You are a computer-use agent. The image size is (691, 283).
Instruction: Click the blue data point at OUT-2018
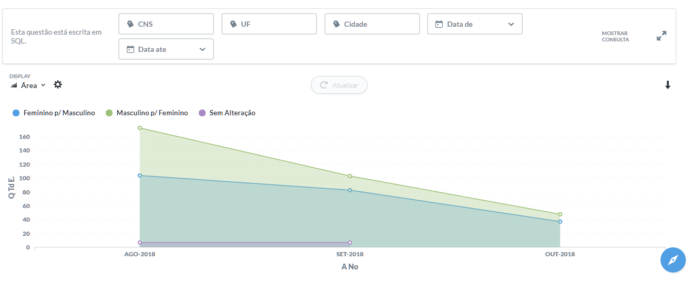tap(560, 222)
